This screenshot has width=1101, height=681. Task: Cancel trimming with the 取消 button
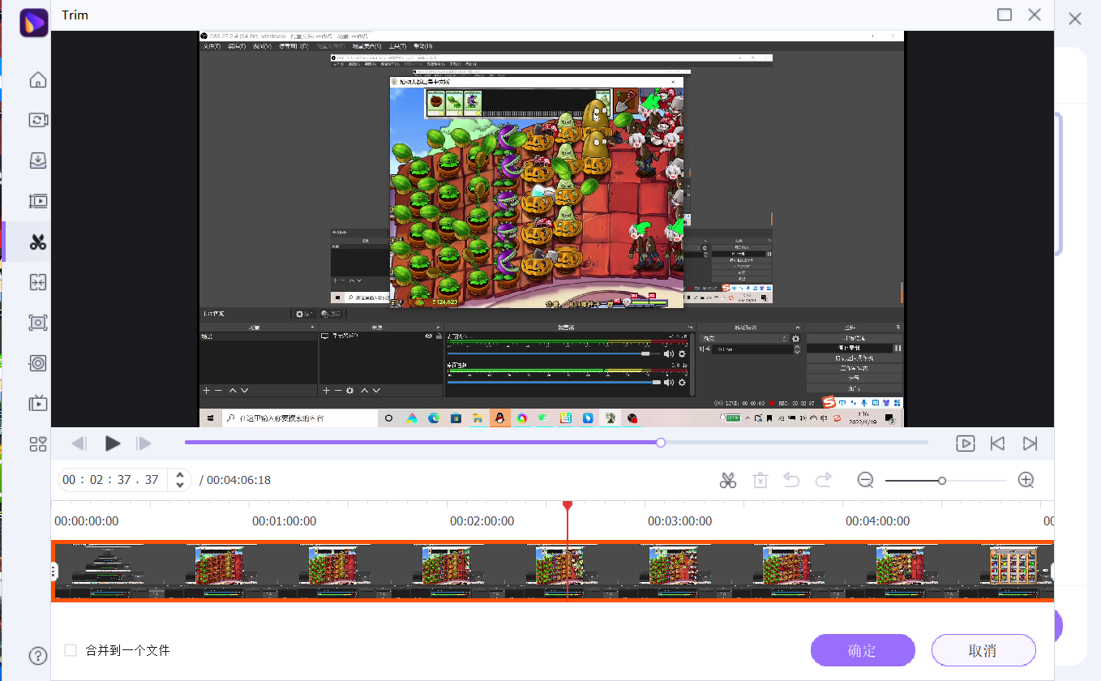tap(983, 650)
